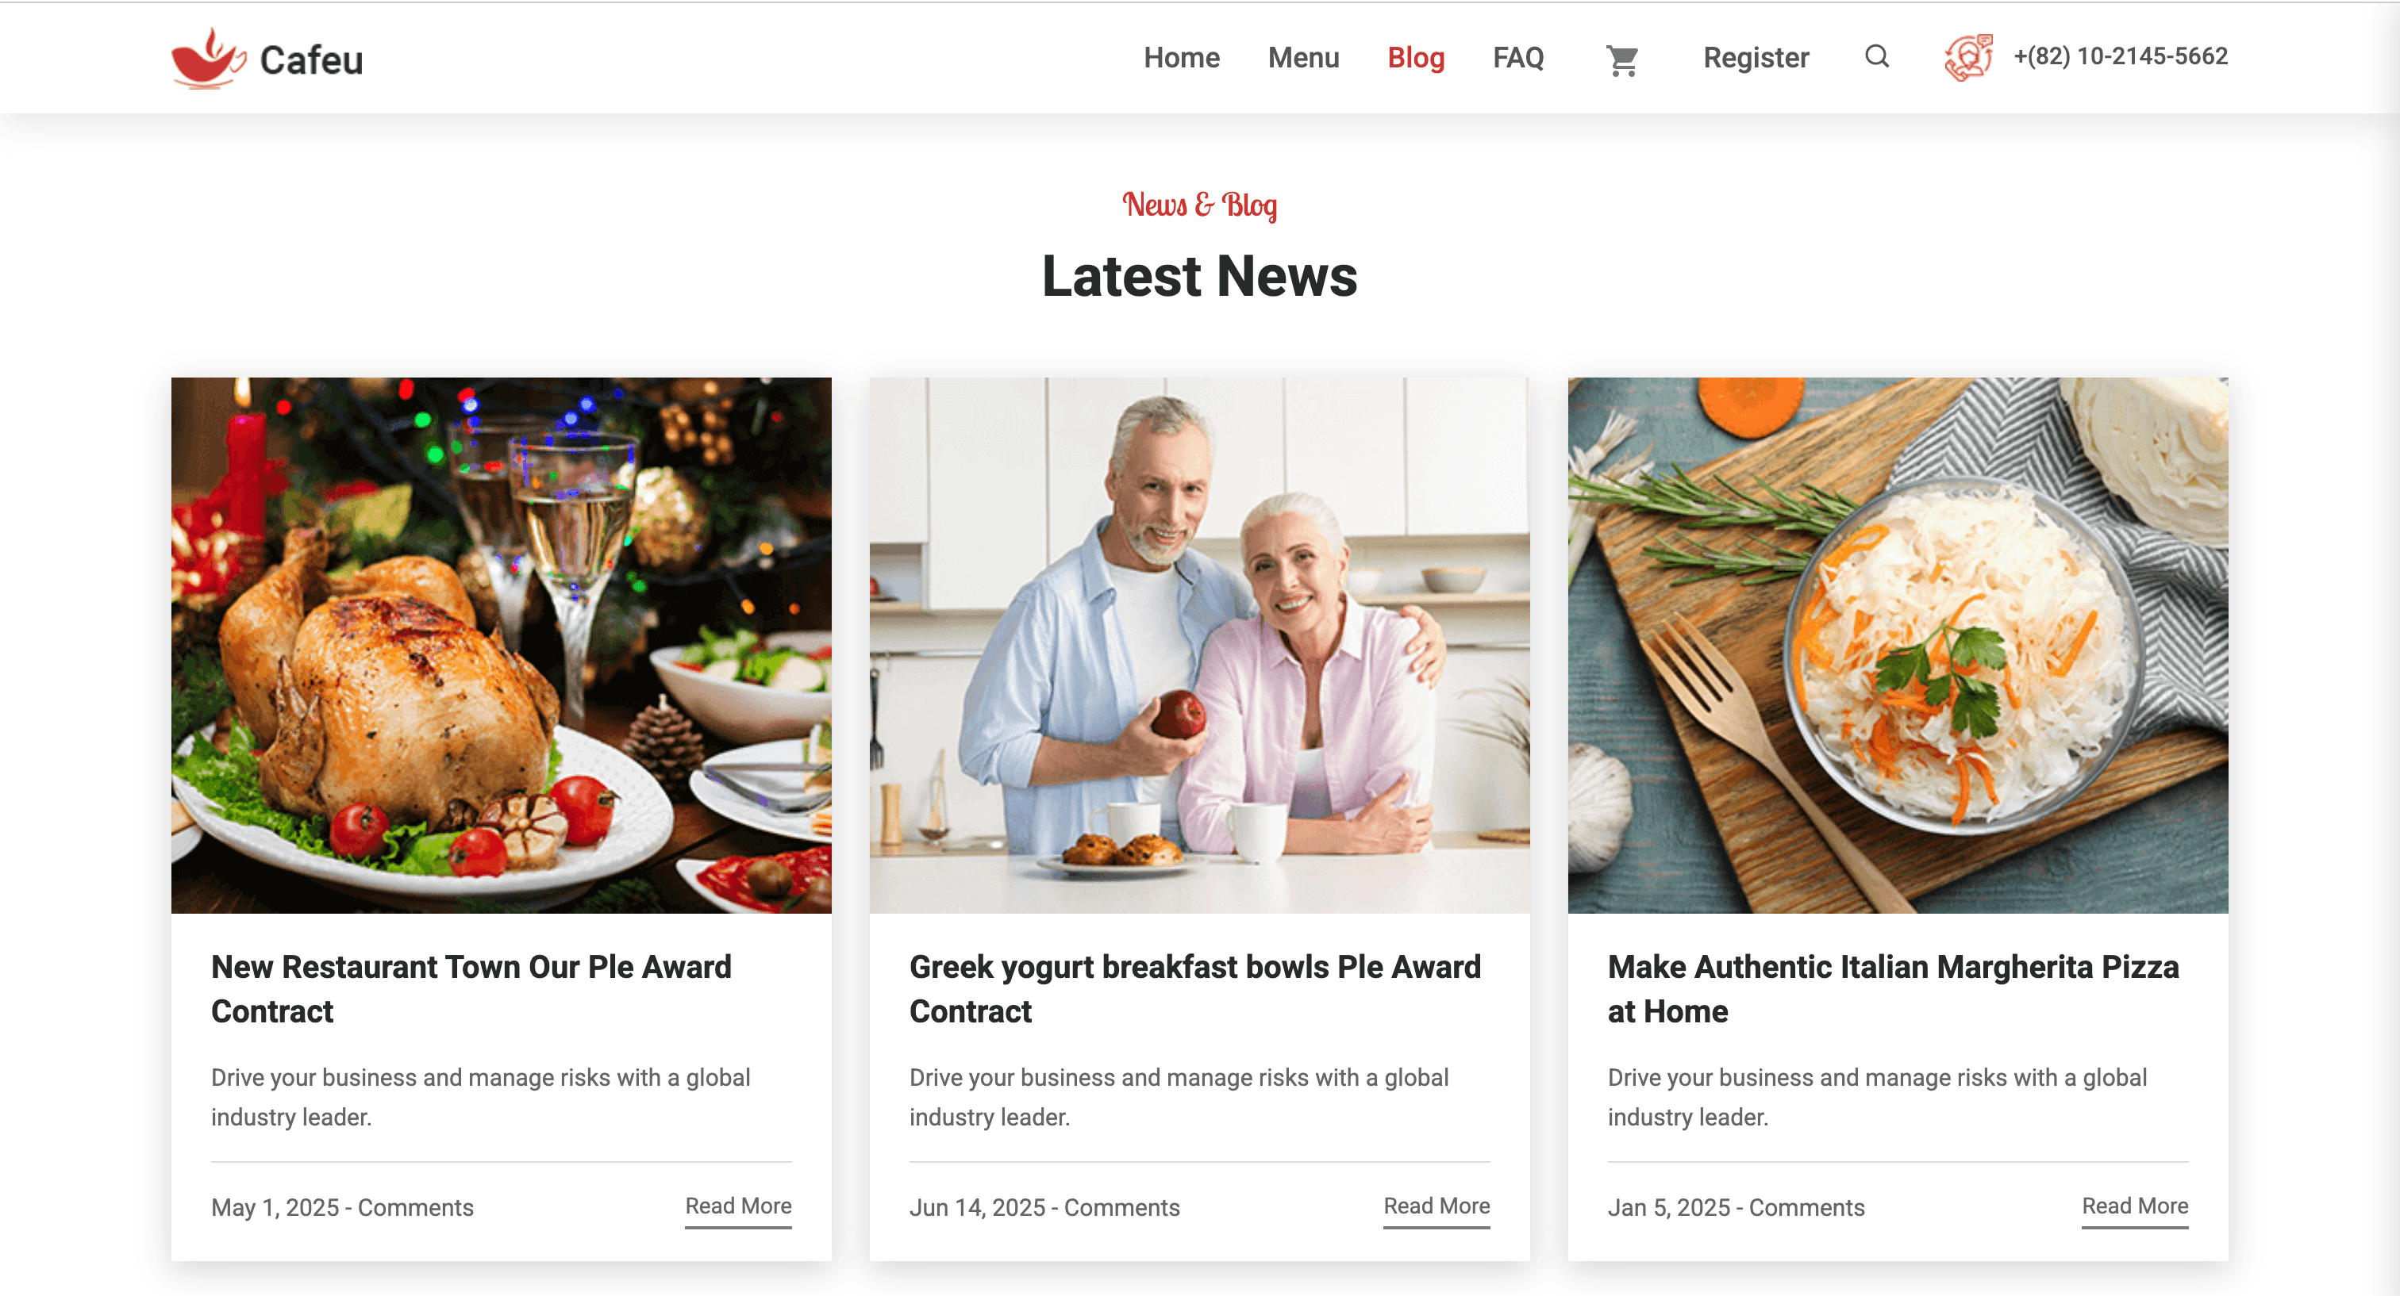Click Read More on the Jun 14 post
This screenshot has height=1296, width=2400.
point(1437,1206)
